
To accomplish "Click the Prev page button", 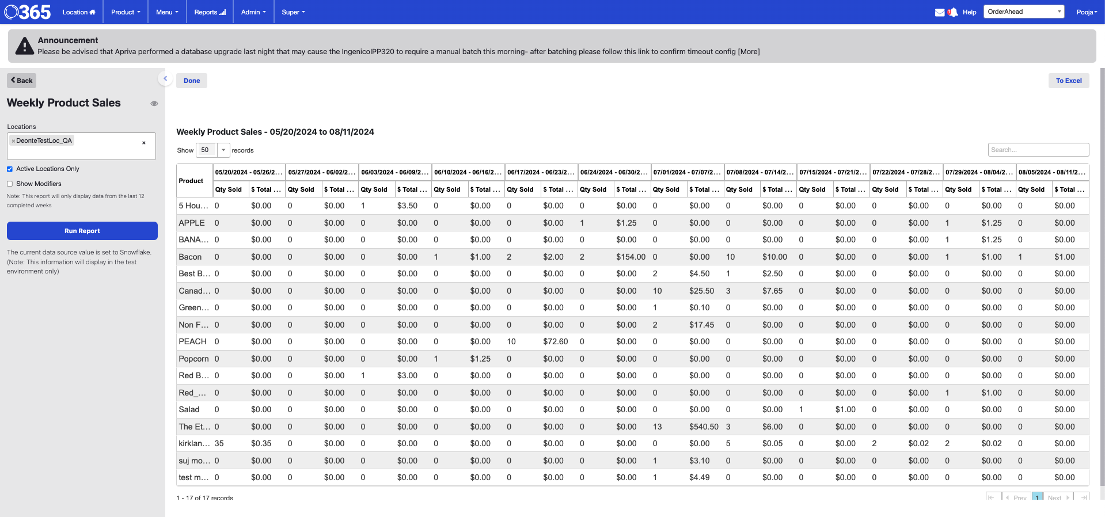I will 1016,497.
